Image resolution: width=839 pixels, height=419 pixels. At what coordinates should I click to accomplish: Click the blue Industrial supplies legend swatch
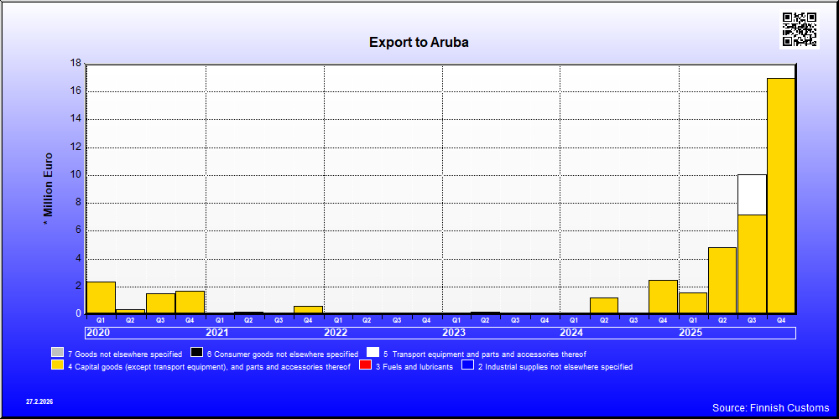coord(467,365)
